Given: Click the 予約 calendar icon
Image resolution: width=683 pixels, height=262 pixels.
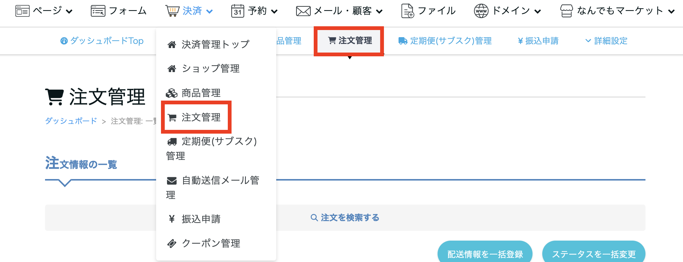Looking at the screenshot, I should point(238,11).
